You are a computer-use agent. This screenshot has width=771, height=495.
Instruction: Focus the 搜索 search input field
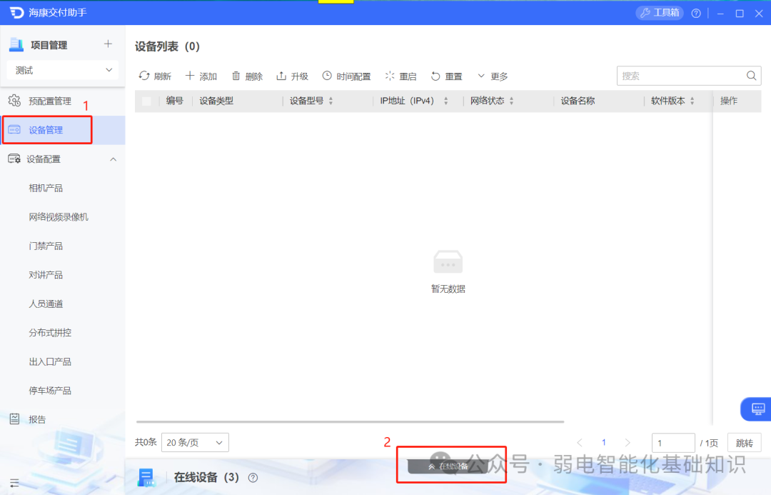pyautogui.click(x=681, y=76)
